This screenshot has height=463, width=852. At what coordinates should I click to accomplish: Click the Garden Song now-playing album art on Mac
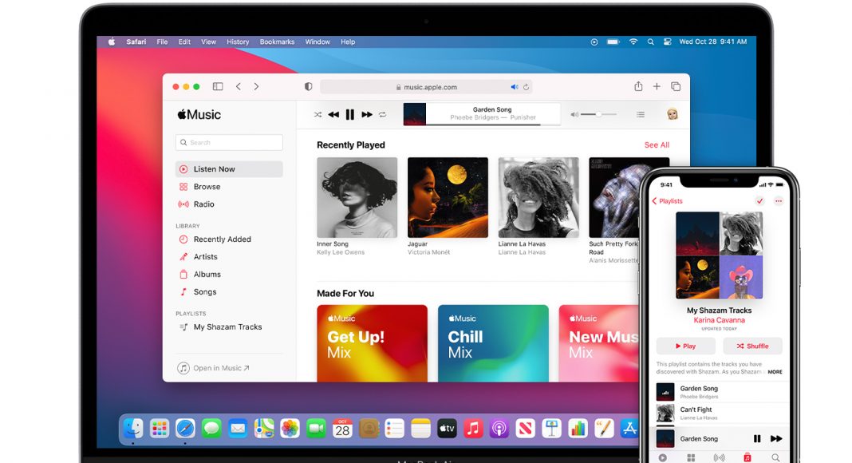coord(415,114)
